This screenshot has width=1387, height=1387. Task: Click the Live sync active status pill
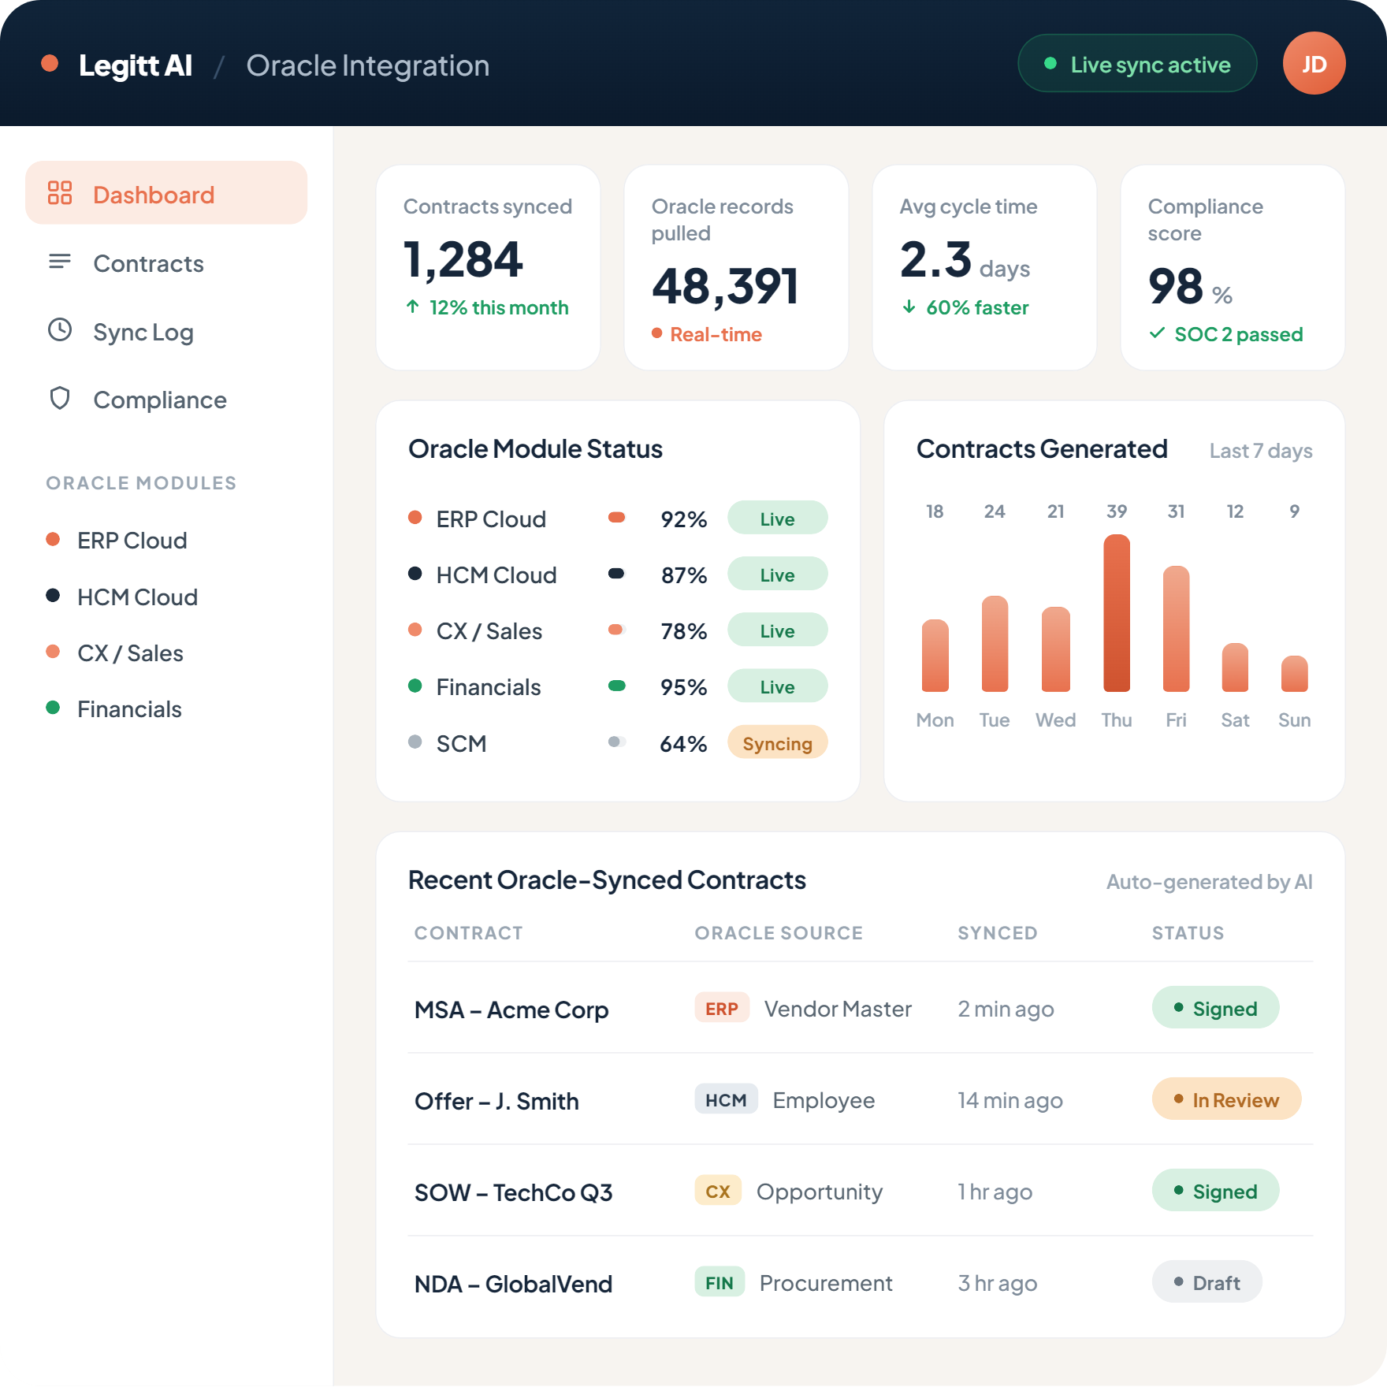(x=1137, y=64)
